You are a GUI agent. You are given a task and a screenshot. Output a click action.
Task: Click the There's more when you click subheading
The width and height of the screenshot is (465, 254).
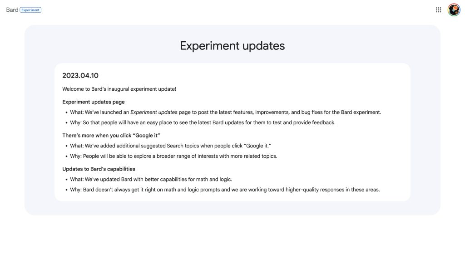pyautogui.click(x=111, y=135)
